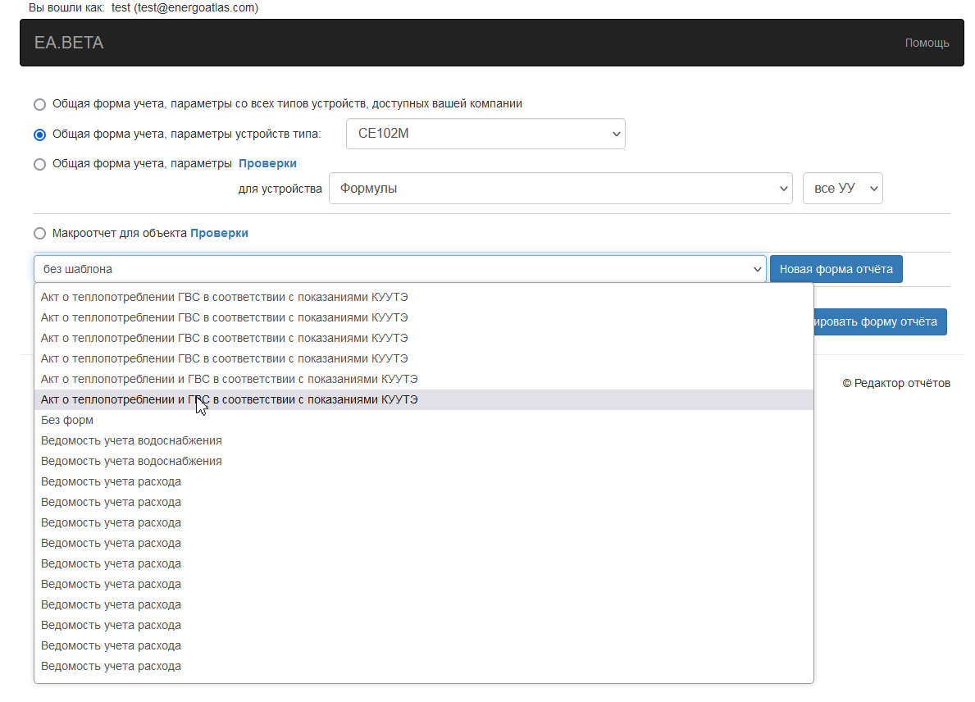Screen dimensions: 975x702
Task: Open the Помощь link in the header
Action: (x=927, y=43)
